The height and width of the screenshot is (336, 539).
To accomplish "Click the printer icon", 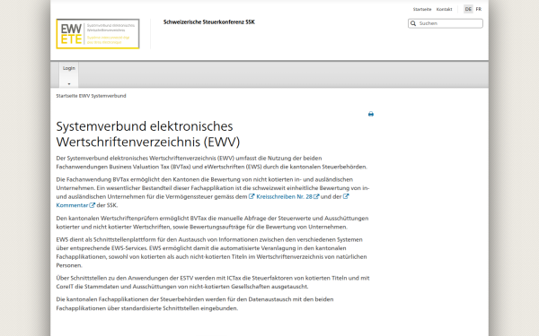I will pos(371,114).
